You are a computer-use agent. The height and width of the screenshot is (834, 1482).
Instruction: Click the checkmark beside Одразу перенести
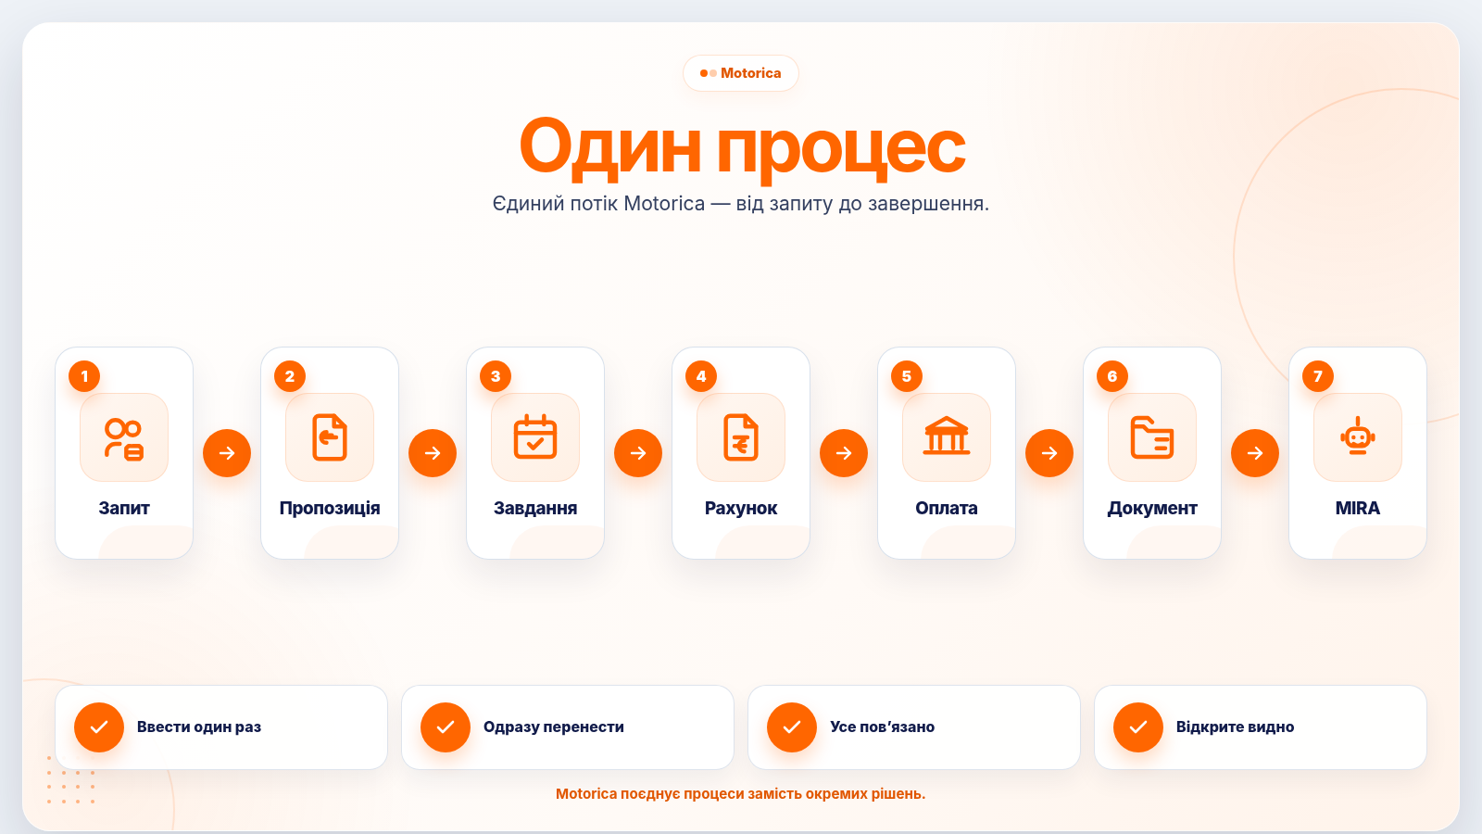click(446, 727)
